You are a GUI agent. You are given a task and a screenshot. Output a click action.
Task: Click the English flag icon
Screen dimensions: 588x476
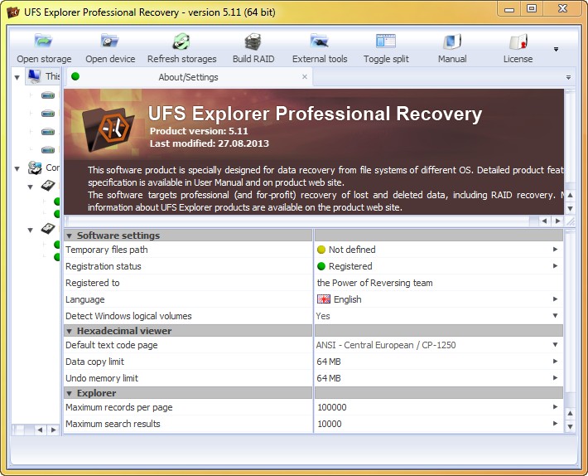324,299
